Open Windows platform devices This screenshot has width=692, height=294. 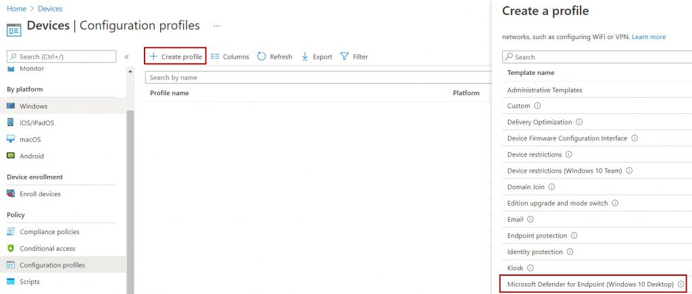[x=34, y=106]
